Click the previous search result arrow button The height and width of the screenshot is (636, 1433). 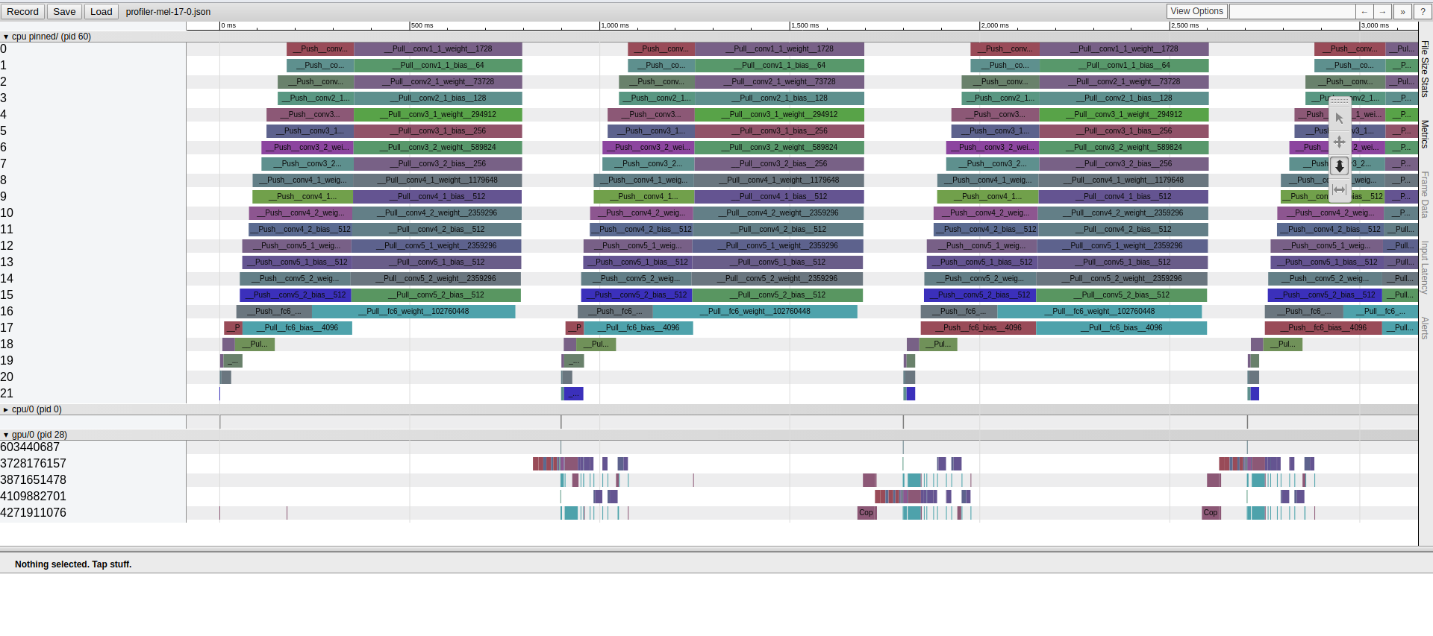tap(1364, 11)
